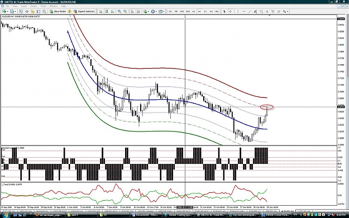Zoom in on the chart

119,11
